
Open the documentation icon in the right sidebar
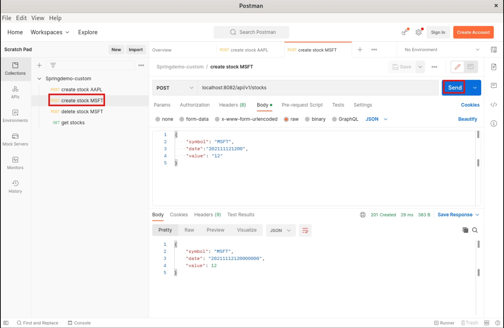click(x=494, y=67)
